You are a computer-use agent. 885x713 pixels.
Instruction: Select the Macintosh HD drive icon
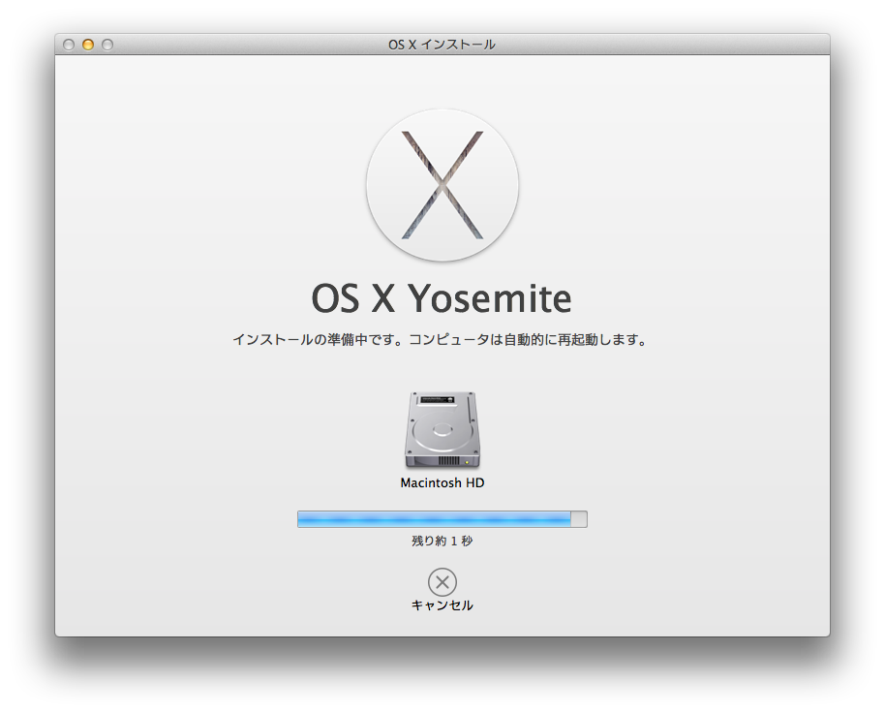pyautogui.click(x=442, y=430)
